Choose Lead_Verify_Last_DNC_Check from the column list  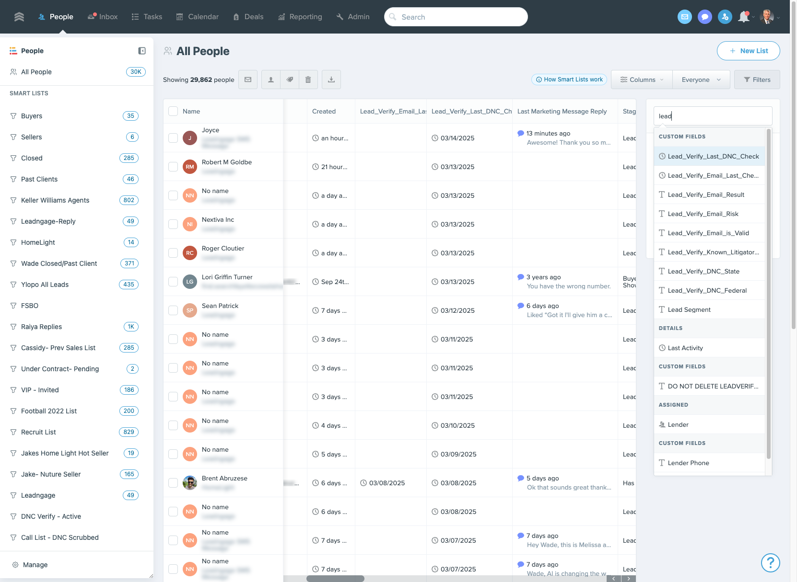[709, 156]
